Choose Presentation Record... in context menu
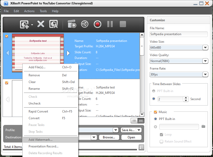 point(51,146)
